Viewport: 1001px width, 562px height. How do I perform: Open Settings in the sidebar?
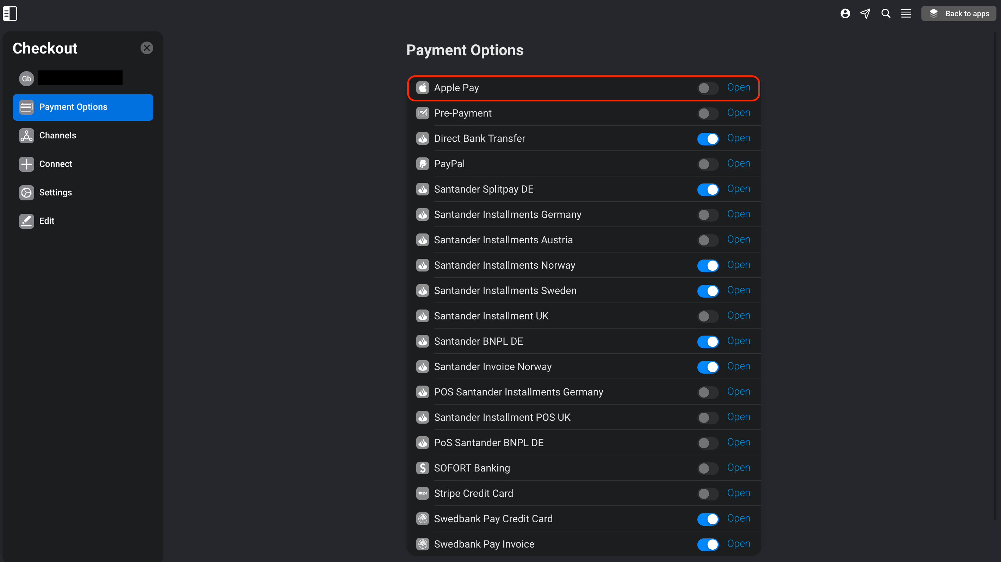tap(83, 193)
